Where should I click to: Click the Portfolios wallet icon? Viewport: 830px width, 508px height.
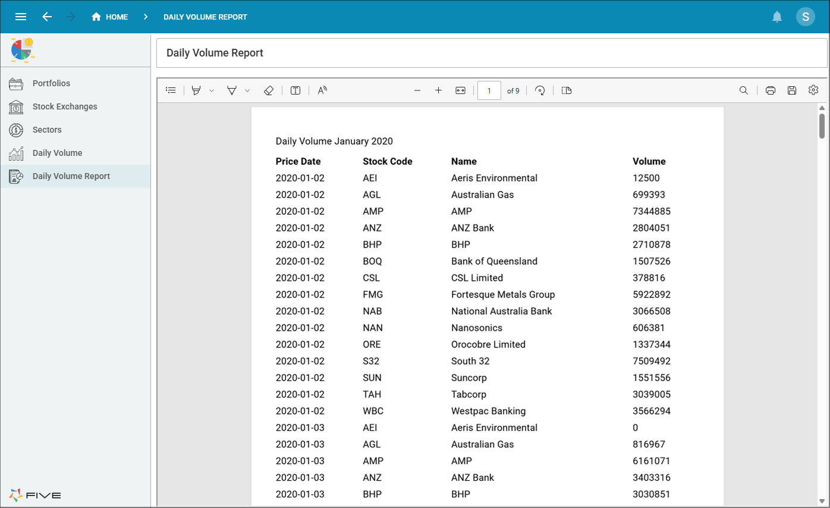pos(16,83)
